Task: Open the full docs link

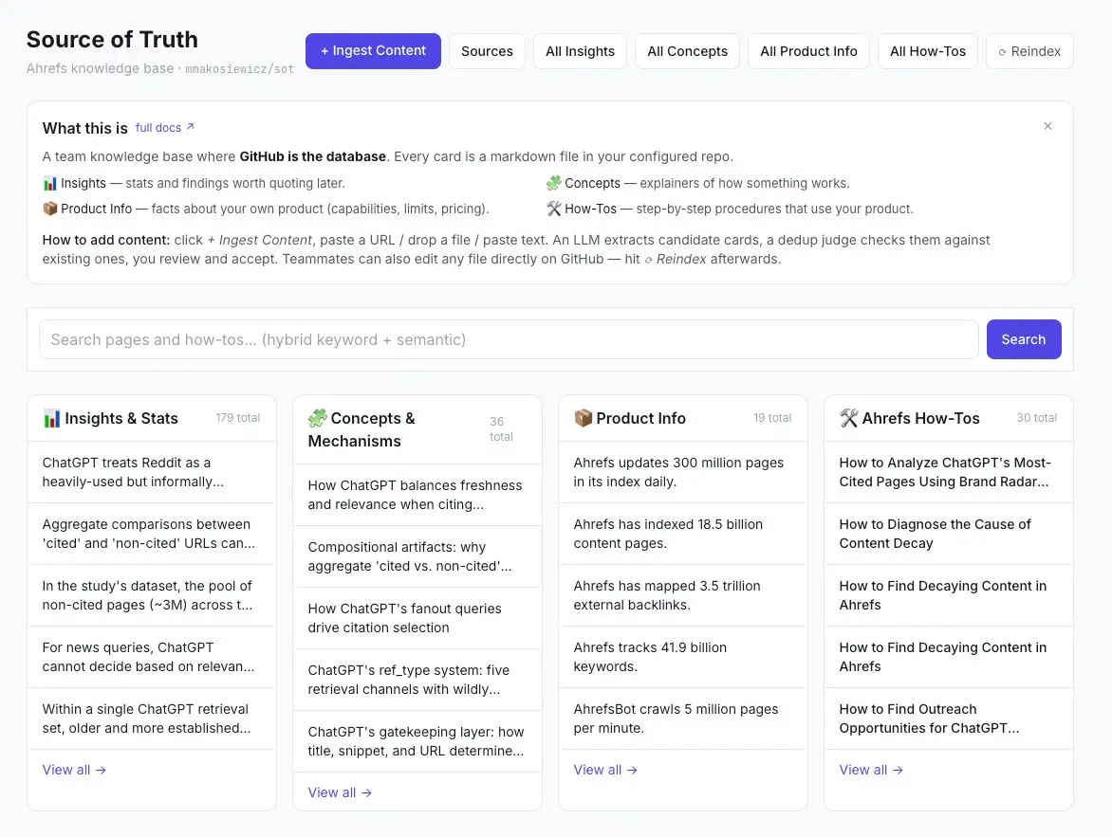Action: click(x=164, y=128)
